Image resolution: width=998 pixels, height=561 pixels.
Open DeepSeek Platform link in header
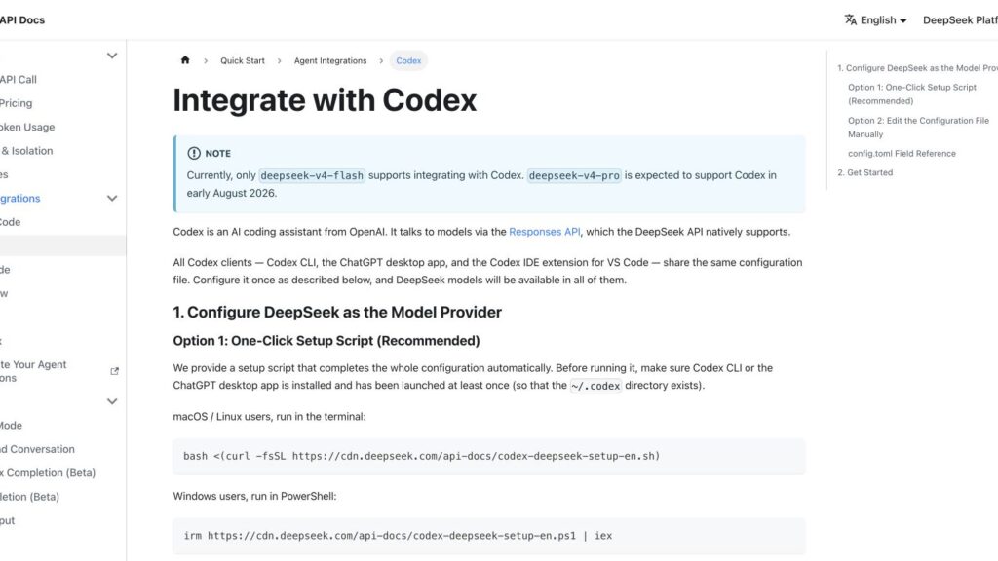click(960, 19)
